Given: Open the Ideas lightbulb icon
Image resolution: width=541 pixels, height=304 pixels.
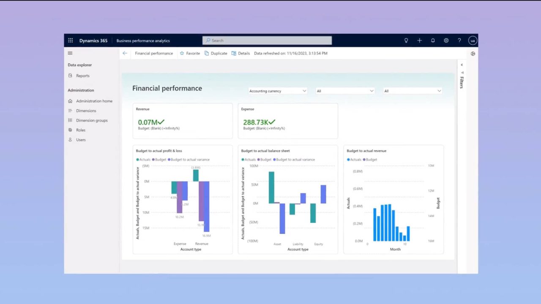Looking at the screenshot, I should (406, 40).
